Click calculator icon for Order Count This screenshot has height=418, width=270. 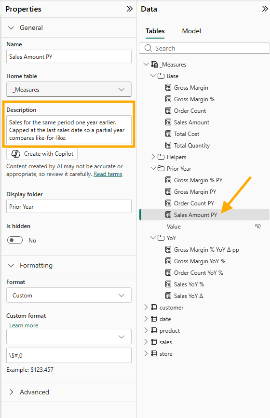168,110
